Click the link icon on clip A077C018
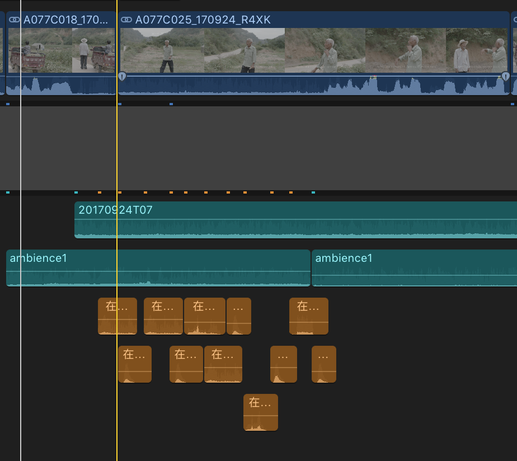 pos(15,20)
